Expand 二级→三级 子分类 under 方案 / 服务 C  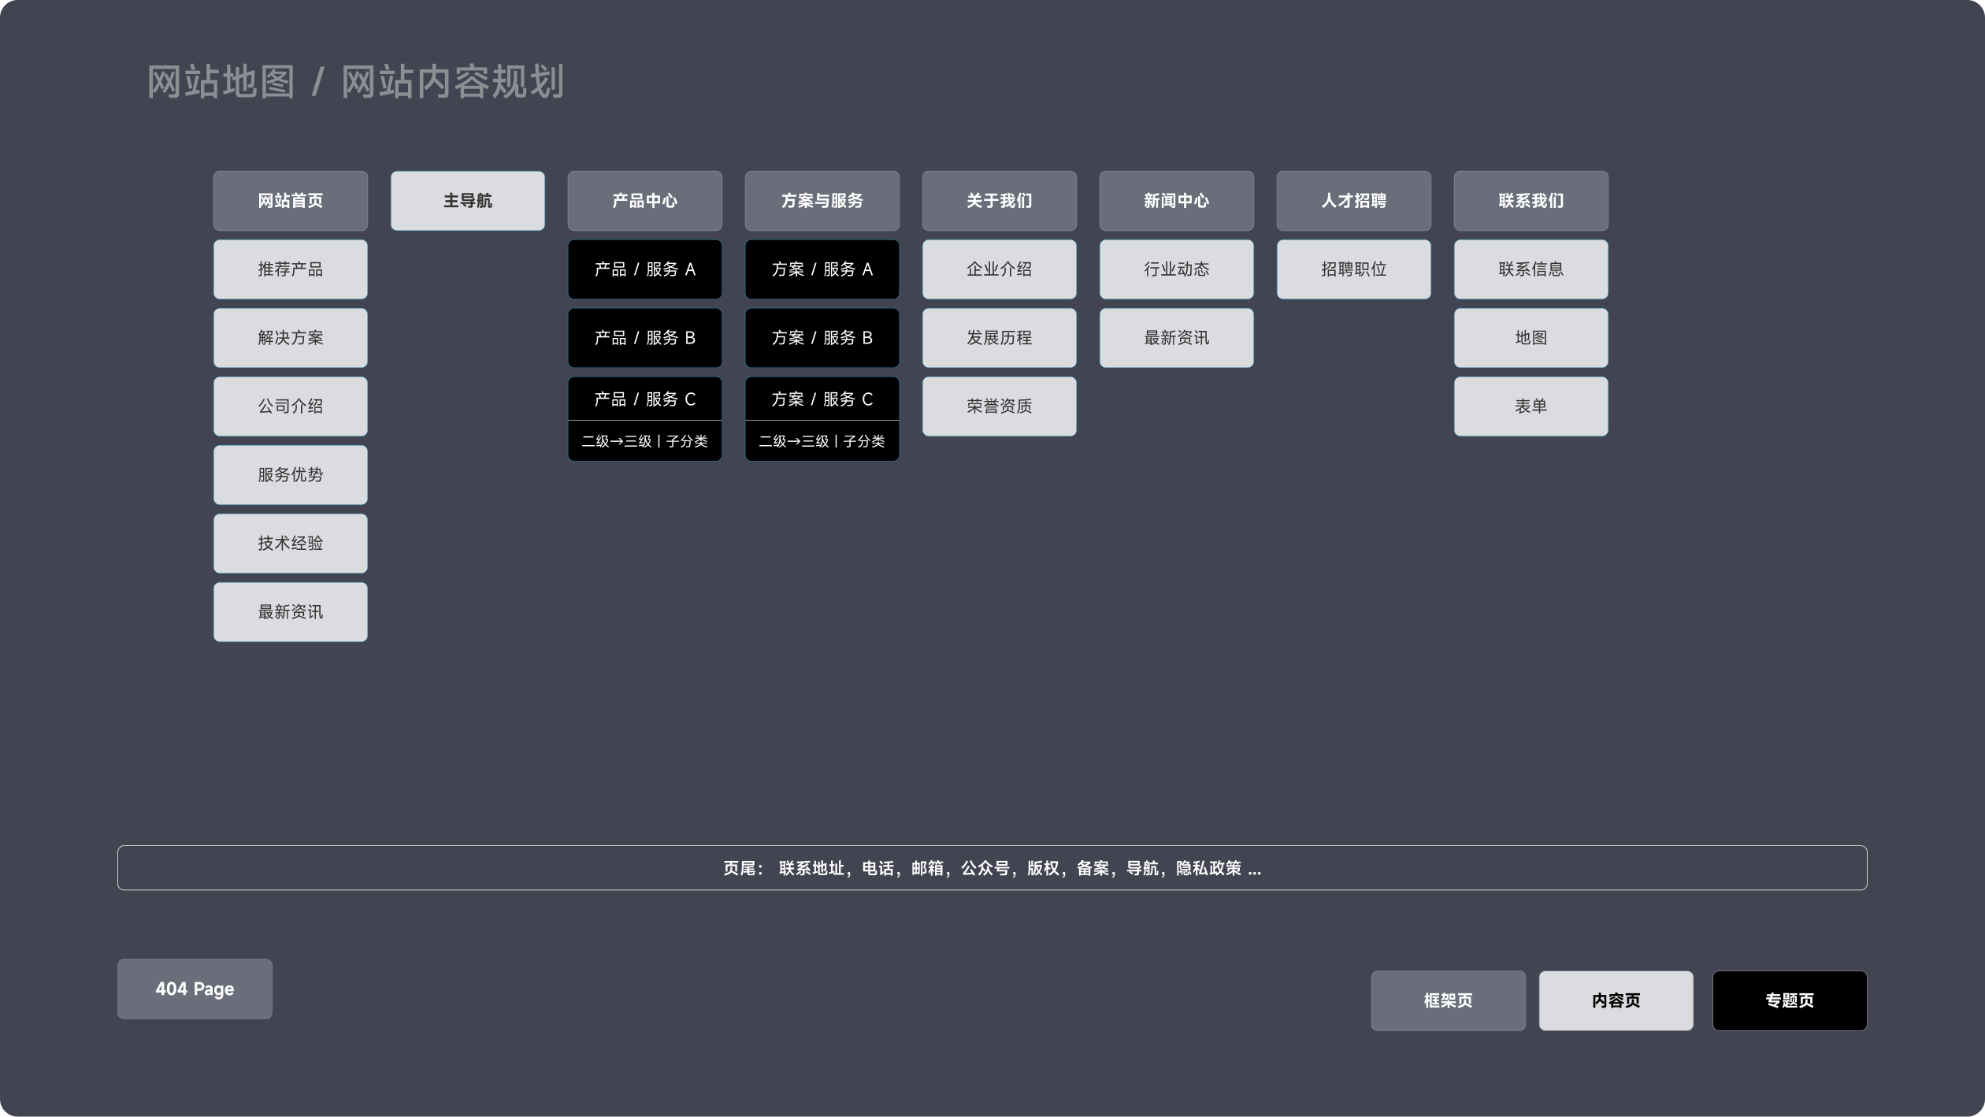pyautogui.click(x=822, y=441)
